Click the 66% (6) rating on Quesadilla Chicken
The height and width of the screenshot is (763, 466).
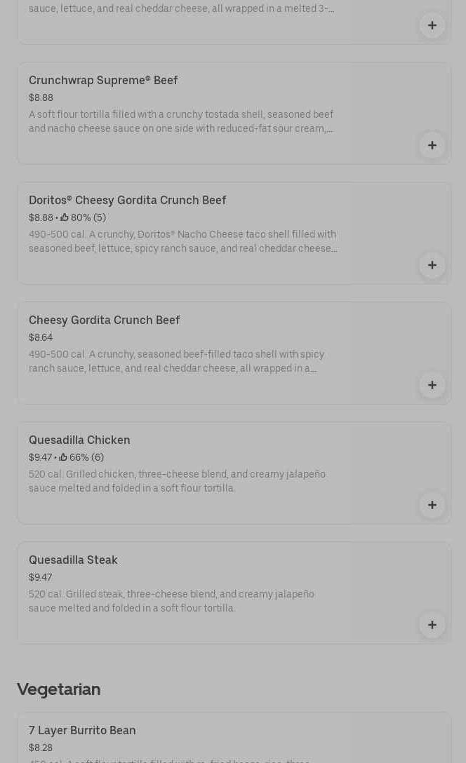87,457
